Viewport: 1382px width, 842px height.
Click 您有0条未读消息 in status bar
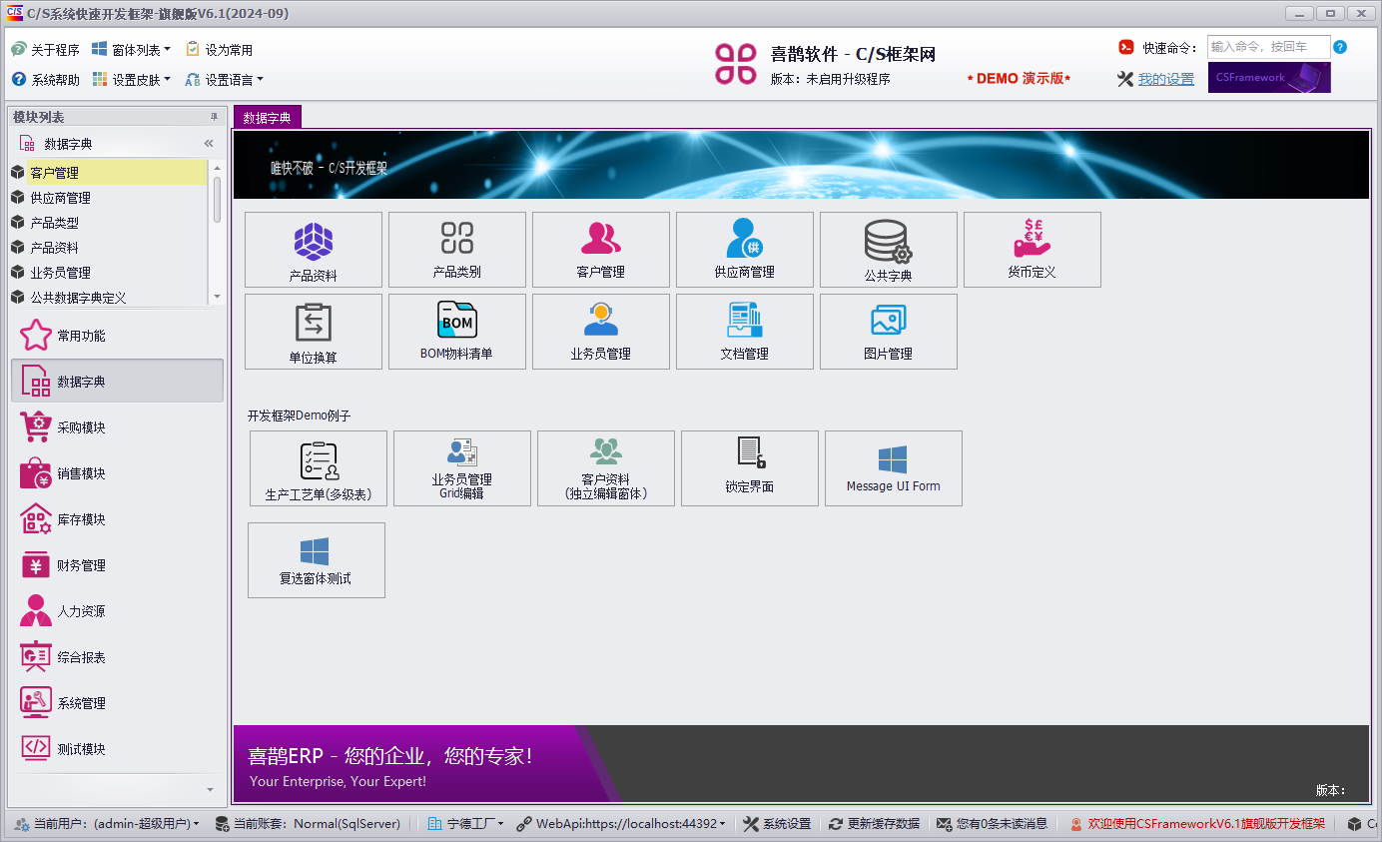[992, 824]
